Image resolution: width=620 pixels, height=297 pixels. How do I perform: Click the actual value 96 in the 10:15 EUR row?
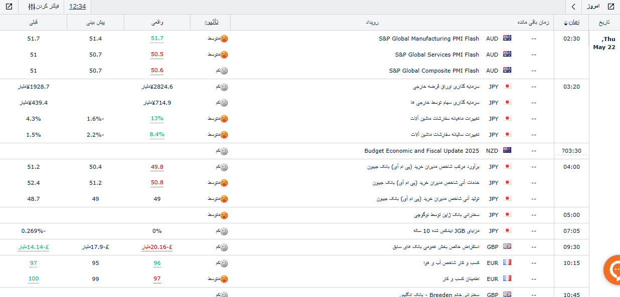pyautogui.click(x=157, y=263)
